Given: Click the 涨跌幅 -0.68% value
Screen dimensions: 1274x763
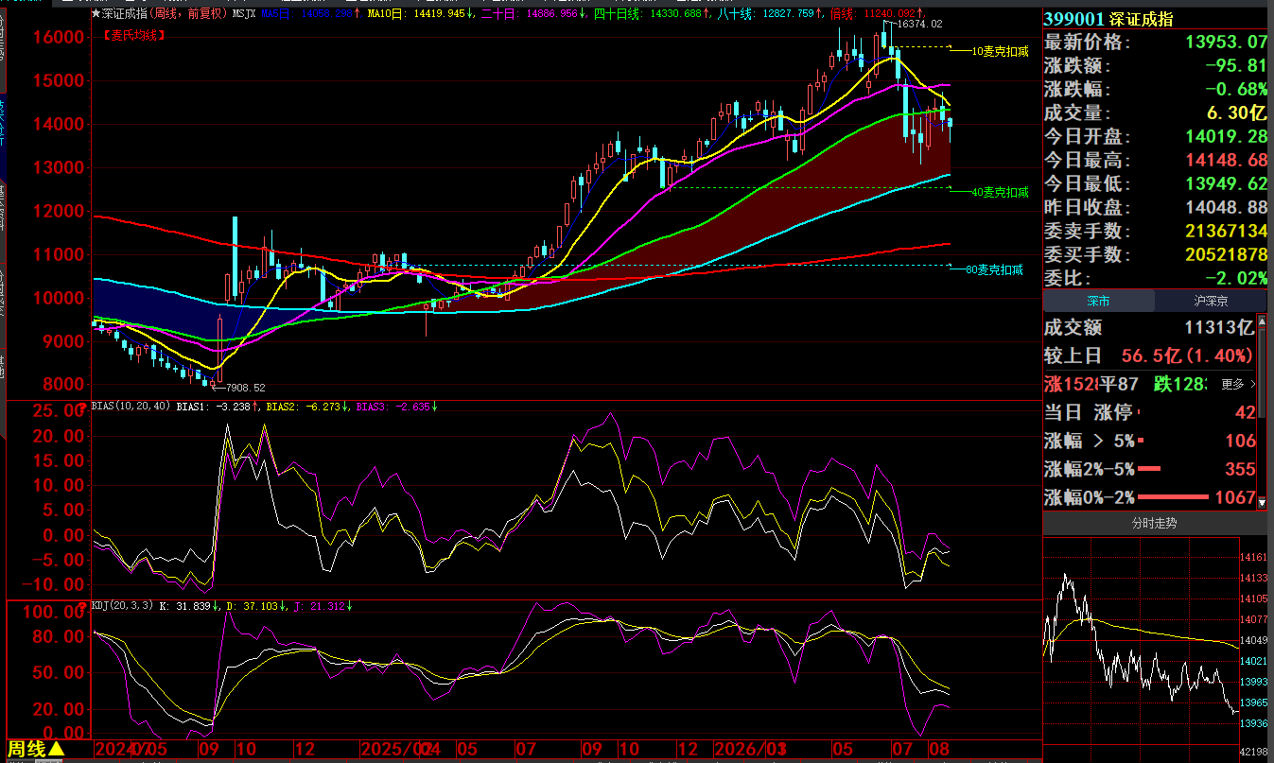Looking at the screenshot, I should tap(1235, 89).
